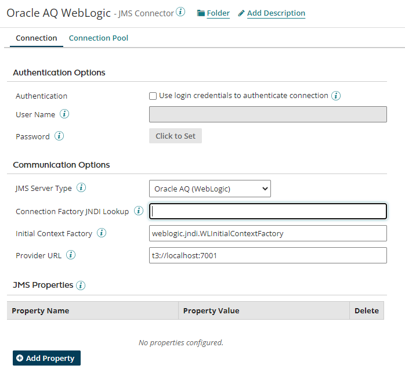Enable Use login credentials checkbox
Screen dimensions: 405x376
[153, 96]
